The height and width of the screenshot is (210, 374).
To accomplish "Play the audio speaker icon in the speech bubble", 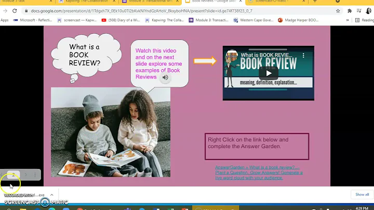I will coord(165,77).
